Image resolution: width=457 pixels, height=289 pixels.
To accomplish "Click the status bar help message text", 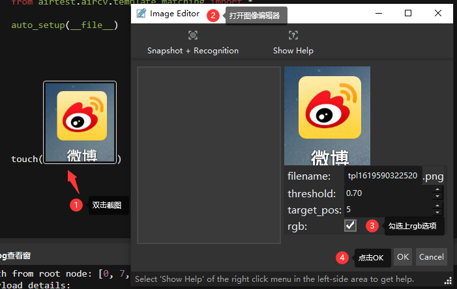I will 274,279.
